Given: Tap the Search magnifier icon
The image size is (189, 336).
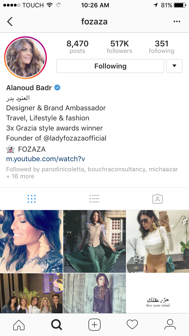Looking at the screenshot, I should point(57,324).
